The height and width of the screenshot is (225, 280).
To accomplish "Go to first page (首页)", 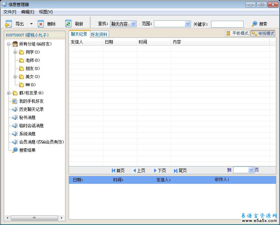I will point(118,171).
